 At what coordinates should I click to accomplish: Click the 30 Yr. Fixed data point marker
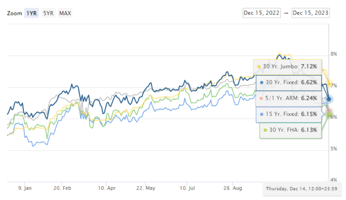[x=329, y=99]
